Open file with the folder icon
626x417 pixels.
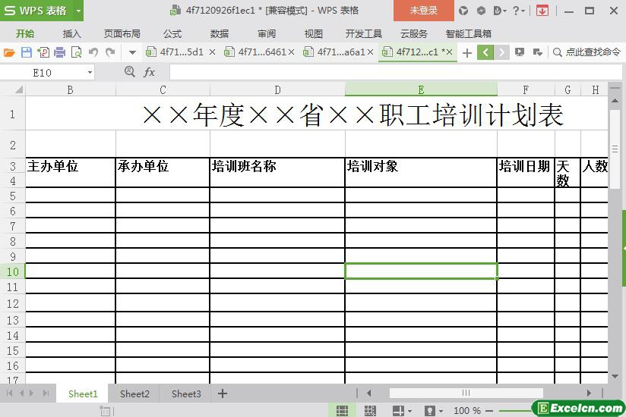9,52
